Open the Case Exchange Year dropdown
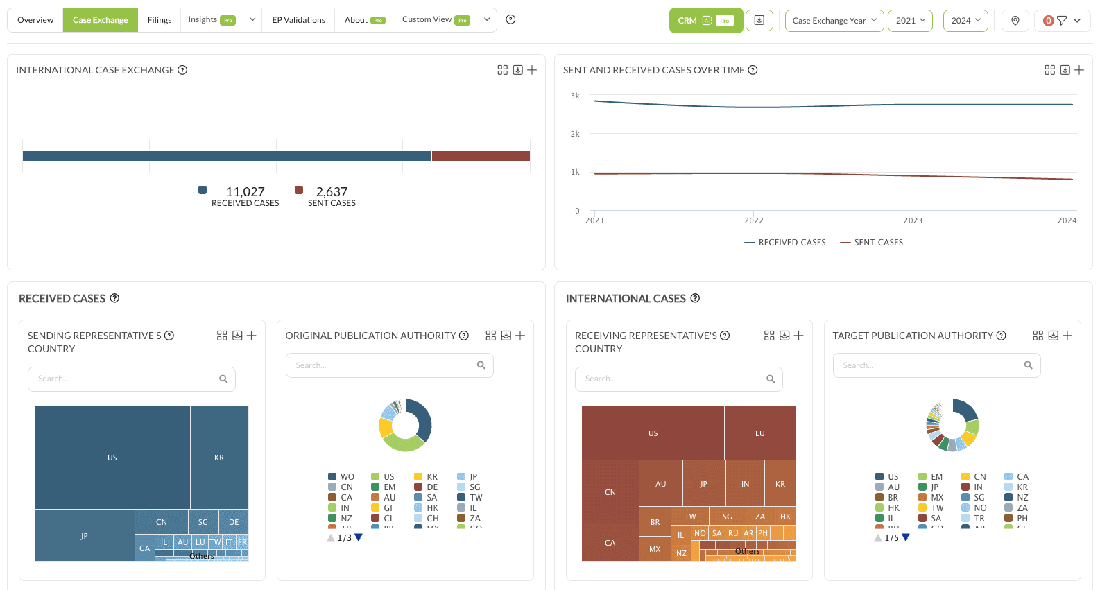 [834, 21]
